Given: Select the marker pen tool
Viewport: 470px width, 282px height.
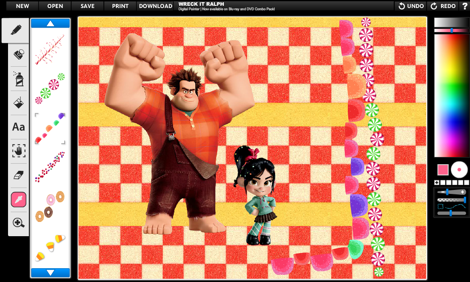Looking at the screenshot, I should tap(15, 31).
